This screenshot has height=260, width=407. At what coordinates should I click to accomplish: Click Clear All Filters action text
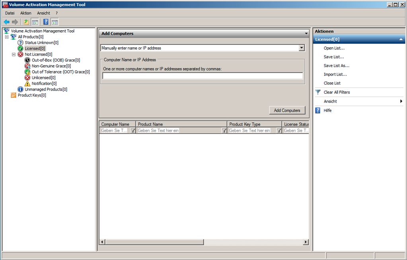pos(337,92)
